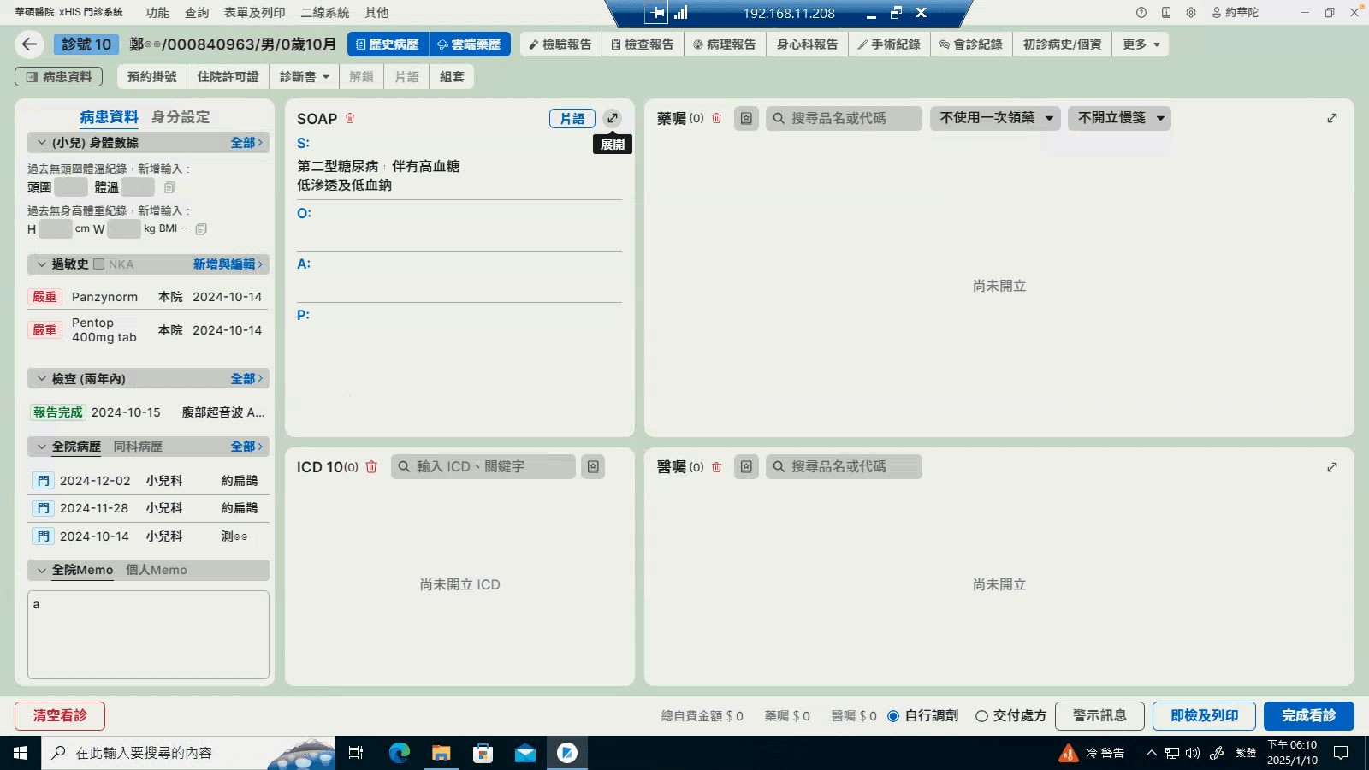Go back with the left arrow button

pos(30,44)
